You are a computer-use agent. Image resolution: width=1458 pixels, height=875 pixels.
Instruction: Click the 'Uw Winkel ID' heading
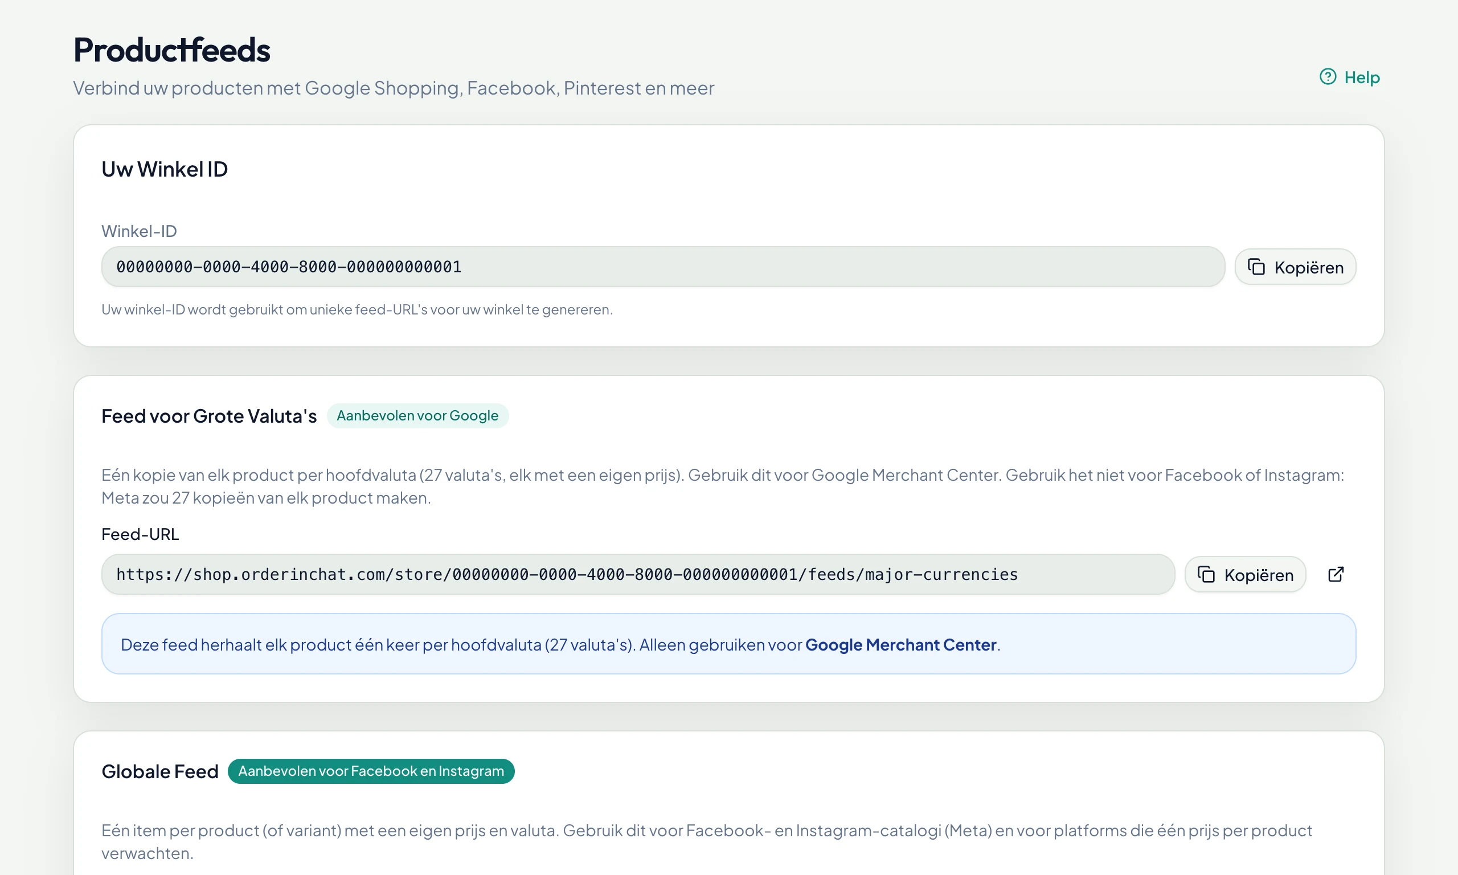[165, 169]
